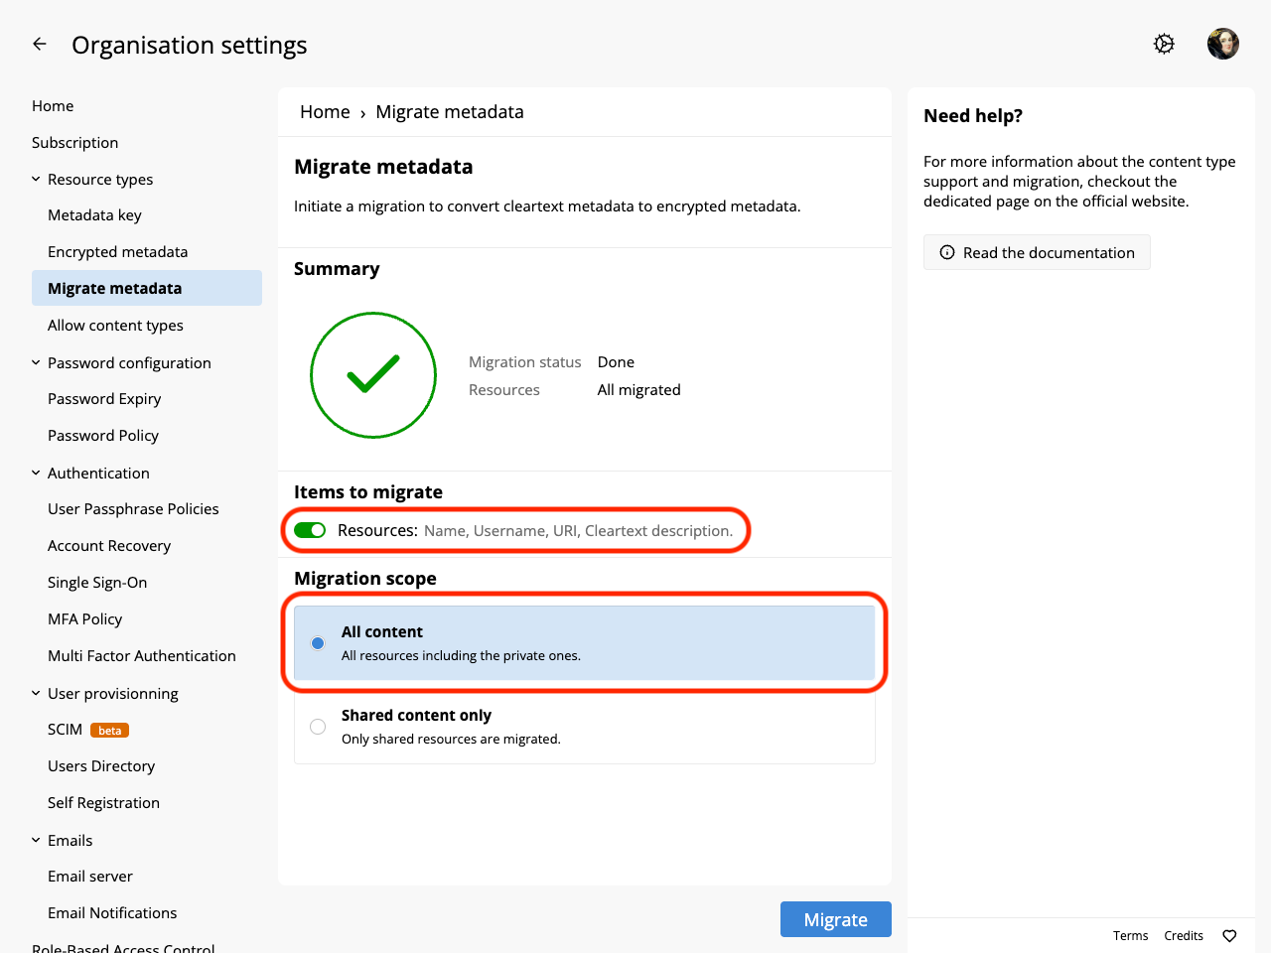Image resolution: width=1271 pixels, height=953 pixels.
Task: Click the 'Organisation settings' title
Action: coord(190,46)
